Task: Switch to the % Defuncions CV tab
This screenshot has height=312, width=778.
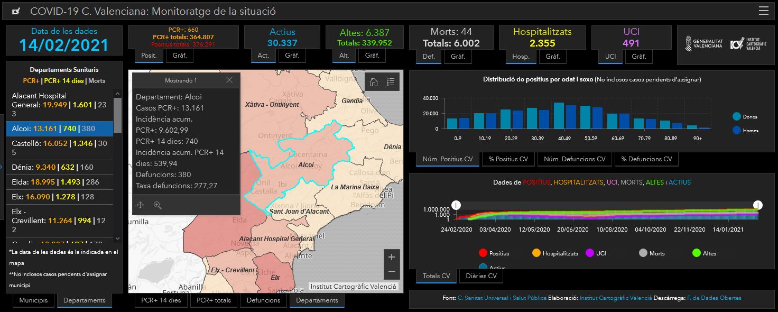Action: pyautogui.click(x=646, y=159)
